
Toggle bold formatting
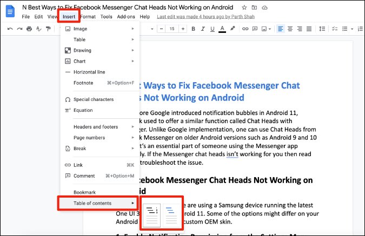(x=193, y=29)
